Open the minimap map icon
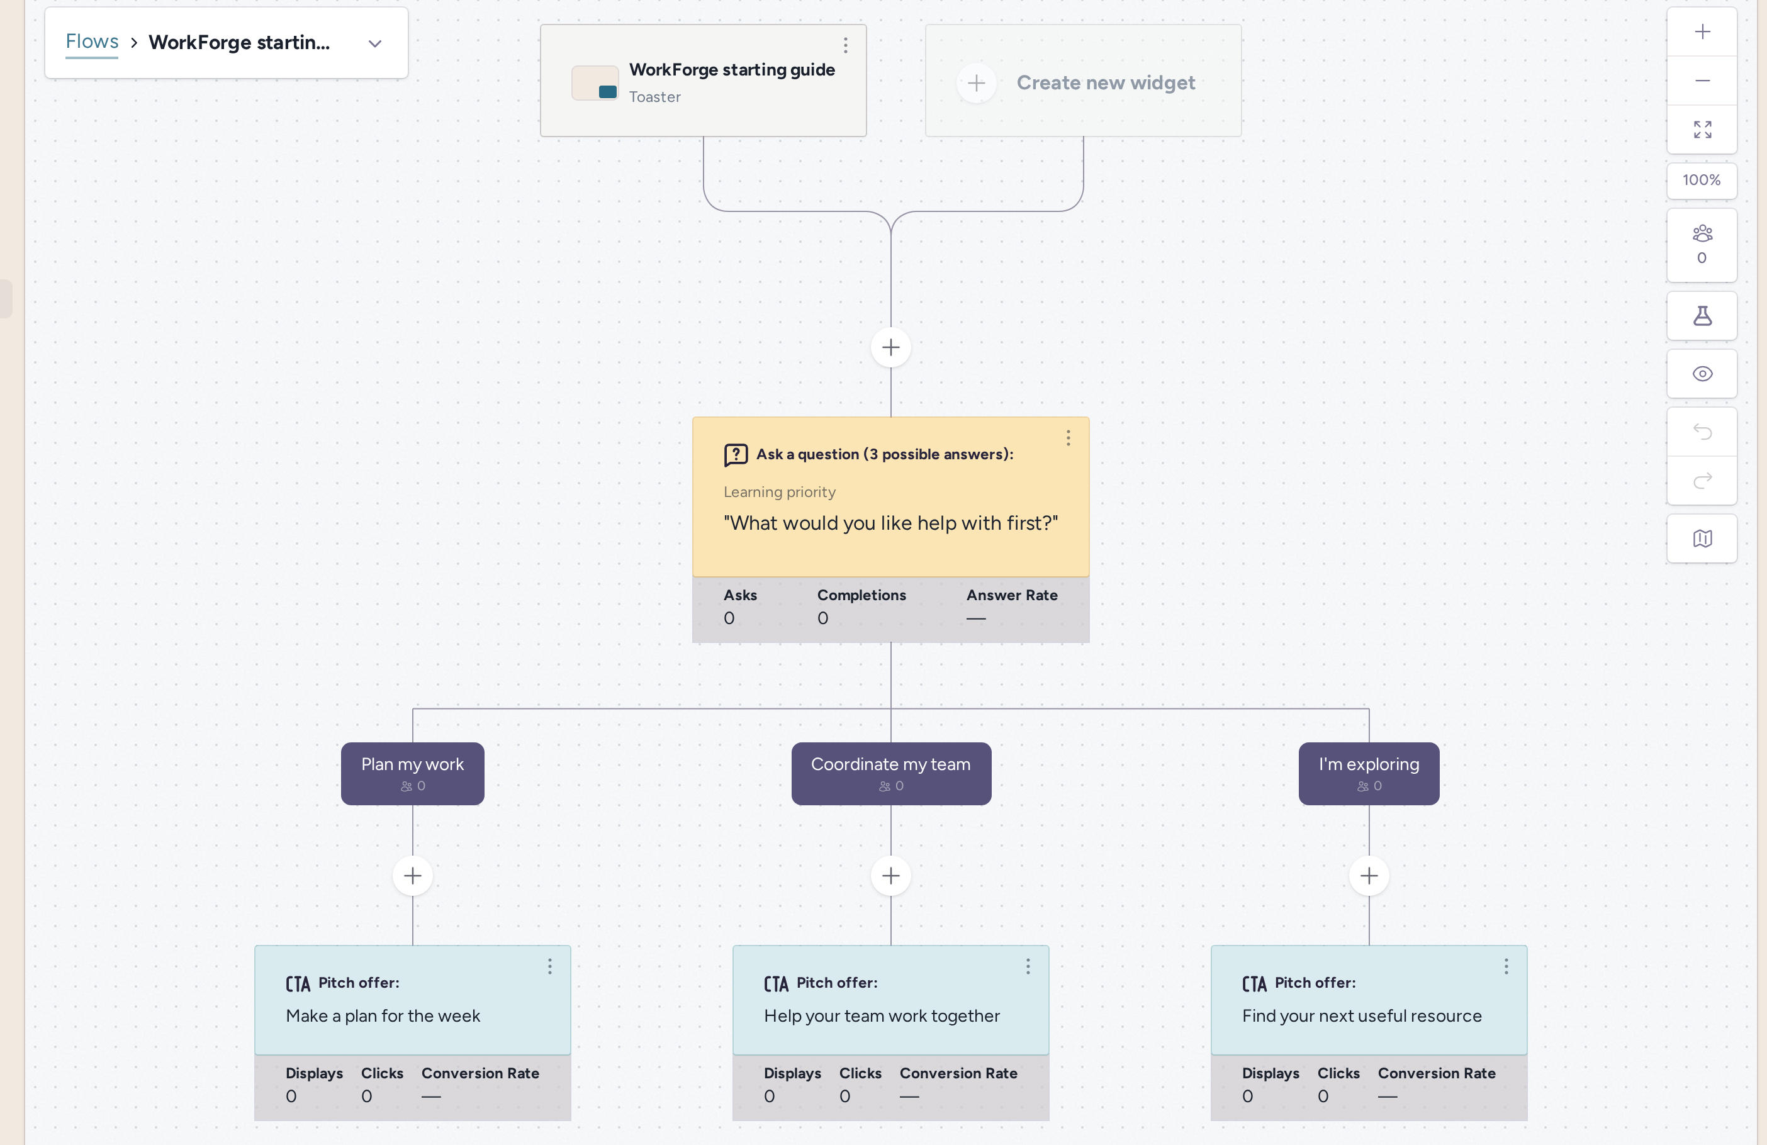 (1702, 539)
